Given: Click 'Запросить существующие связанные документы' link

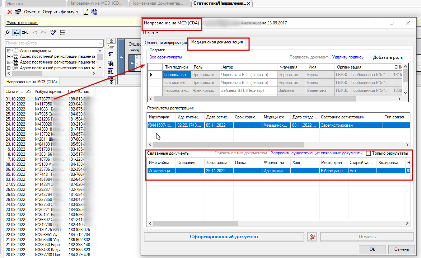Looking at the screenshot, I should 317,153.
